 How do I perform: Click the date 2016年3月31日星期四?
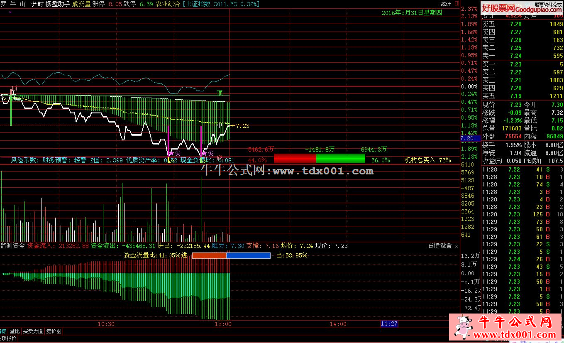(412, 13)
